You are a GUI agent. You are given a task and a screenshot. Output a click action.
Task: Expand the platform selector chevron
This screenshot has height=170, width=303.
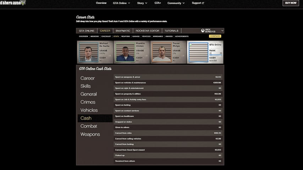coord(222,31)
